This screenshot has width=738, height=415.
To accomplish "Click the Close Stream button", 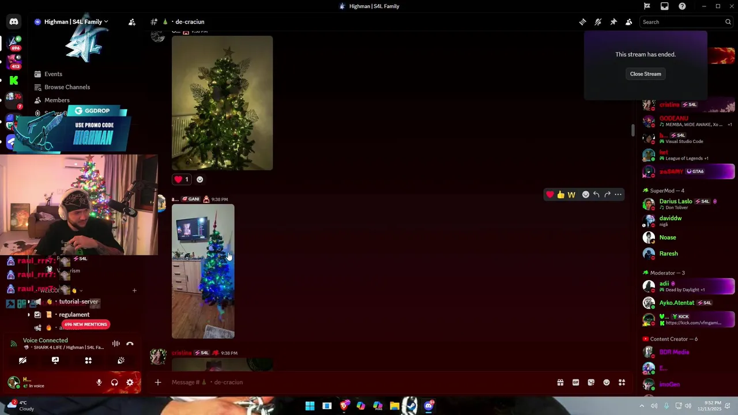I will click(645, 74).
